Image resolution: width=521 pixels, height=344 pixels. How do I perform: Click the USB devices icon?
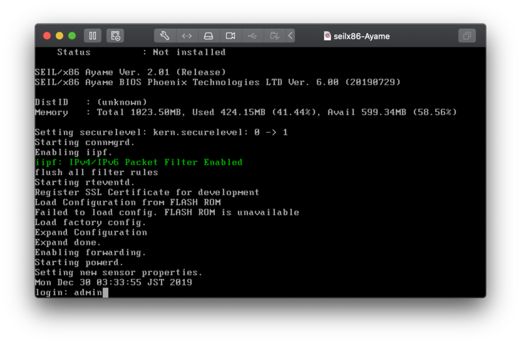[x=253, y=36]
